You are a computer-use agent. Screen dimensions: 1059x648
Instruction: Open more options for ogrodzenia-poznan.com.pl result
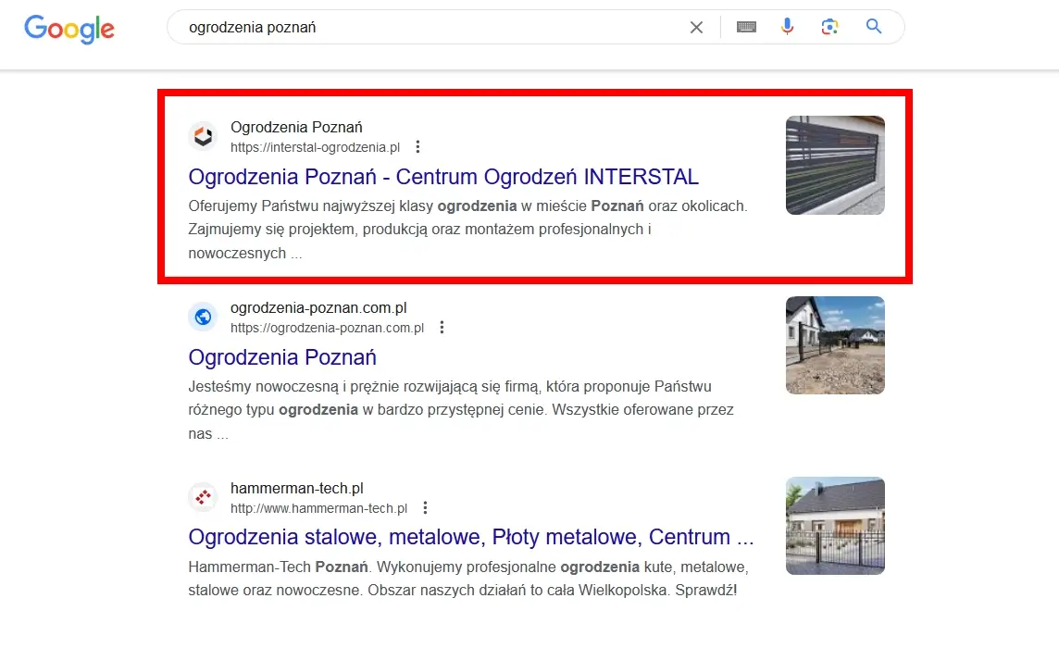442,327
